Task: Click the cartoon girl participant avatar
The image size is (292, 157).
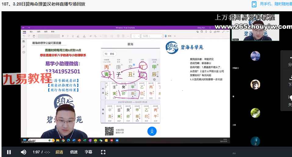Action: [x=255, y=84]
